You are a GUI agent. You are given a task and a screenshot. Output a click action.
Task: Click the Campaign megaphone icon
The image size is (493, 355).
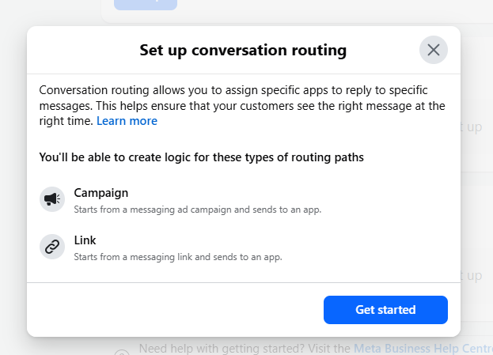(x=52, y=199)
